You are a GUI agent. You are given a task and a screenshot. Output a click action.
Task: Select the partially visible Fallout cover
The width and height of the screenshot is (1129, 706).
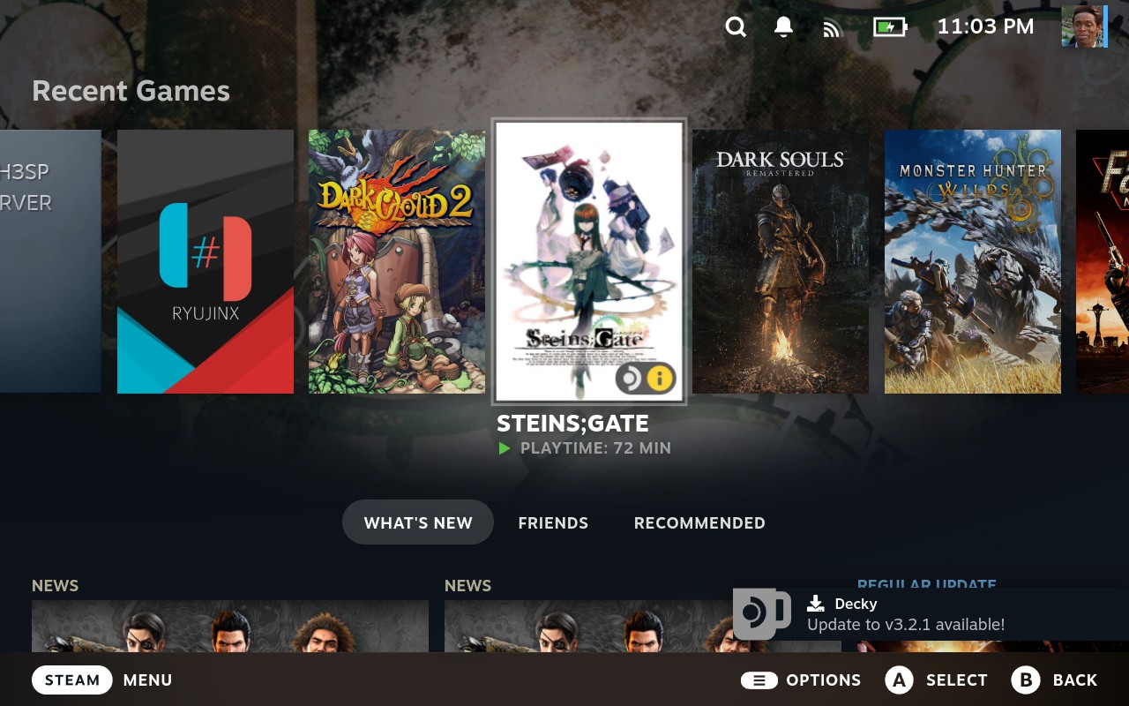(x=1103, y=261)
